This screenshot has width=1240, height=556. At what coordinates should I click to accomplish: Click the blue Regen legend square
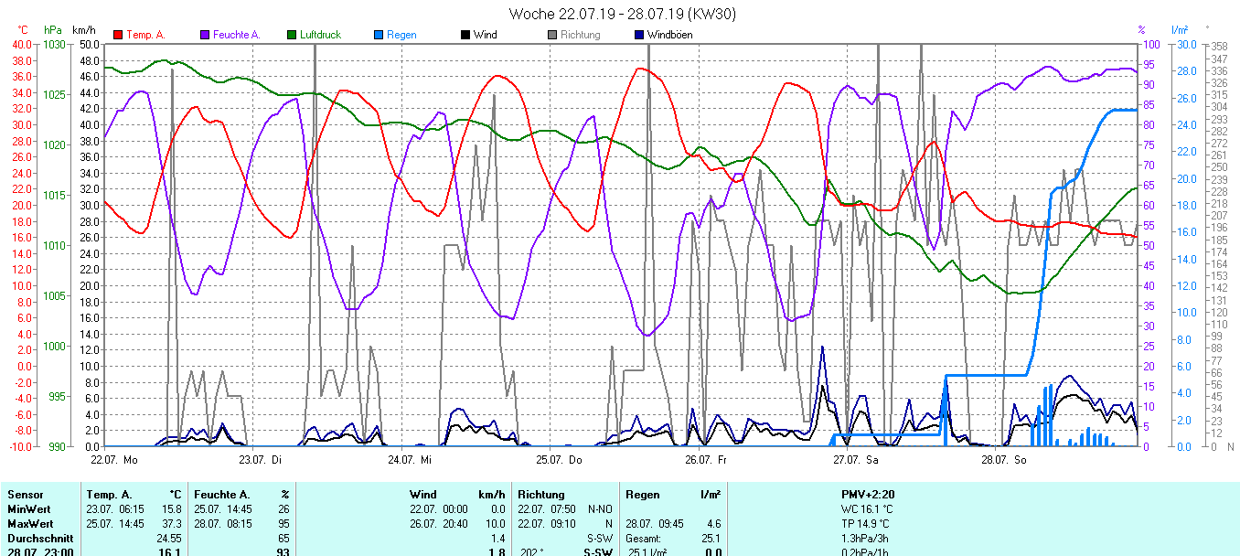(x=379, y=35)
